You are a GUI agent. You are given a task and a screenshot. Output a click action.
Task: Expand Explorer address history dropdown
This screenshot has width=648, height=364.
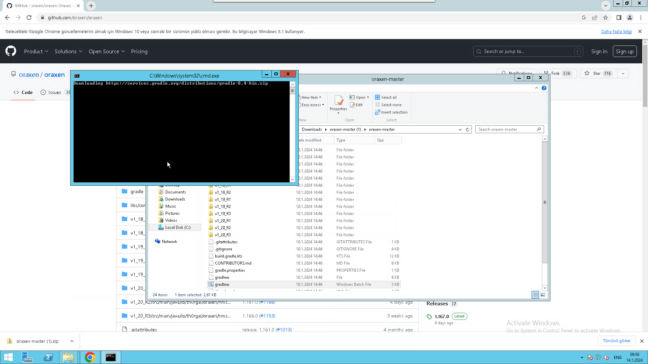tap(460, 129)
